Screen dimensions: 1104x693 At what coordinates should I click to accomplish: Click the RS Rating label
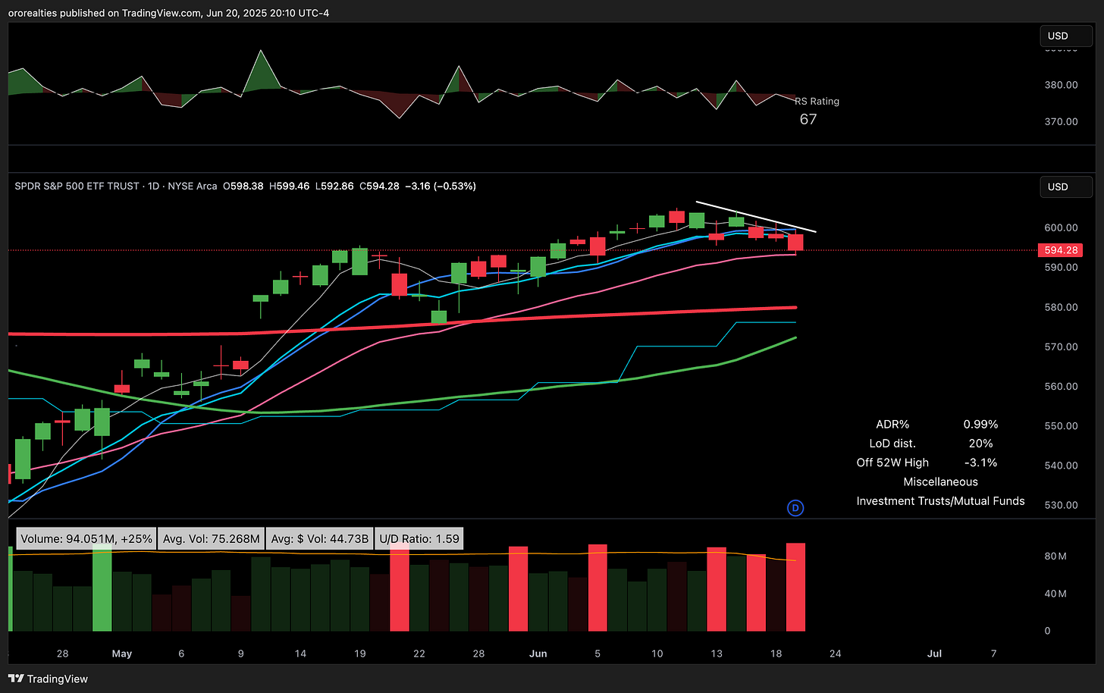pos(817,101)
